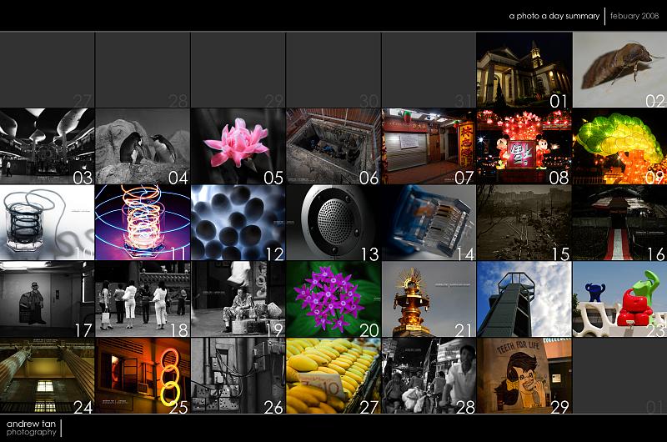View the ethernet plug photo day 14
The width and height of the screenshot is (667, 442).
point(429,223)
